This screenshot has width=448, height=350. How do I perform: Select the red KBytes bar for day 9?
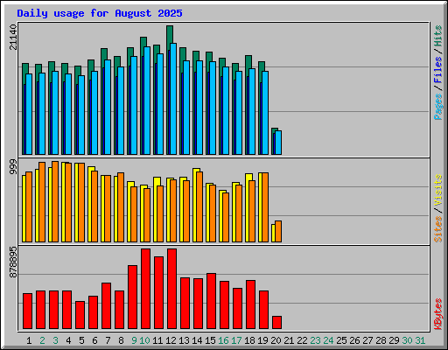[133, 297]
